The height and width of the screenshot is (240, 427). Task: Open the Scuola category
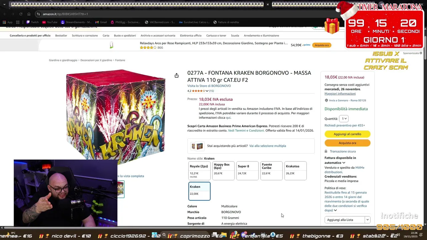tap(235, 36)
